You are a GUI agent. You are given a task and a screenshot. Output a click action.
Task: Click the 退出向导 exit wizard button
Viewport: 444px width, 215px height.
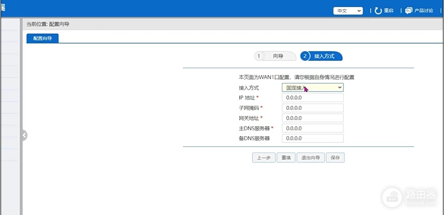coord(311,158)
